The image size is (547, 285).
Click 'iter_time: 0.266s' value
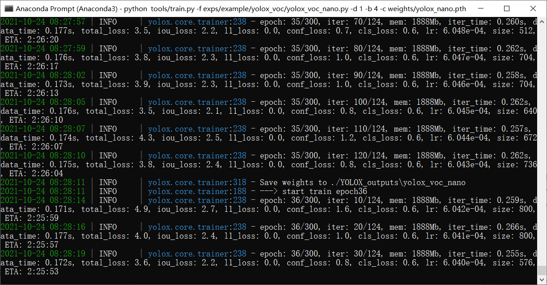486,227
